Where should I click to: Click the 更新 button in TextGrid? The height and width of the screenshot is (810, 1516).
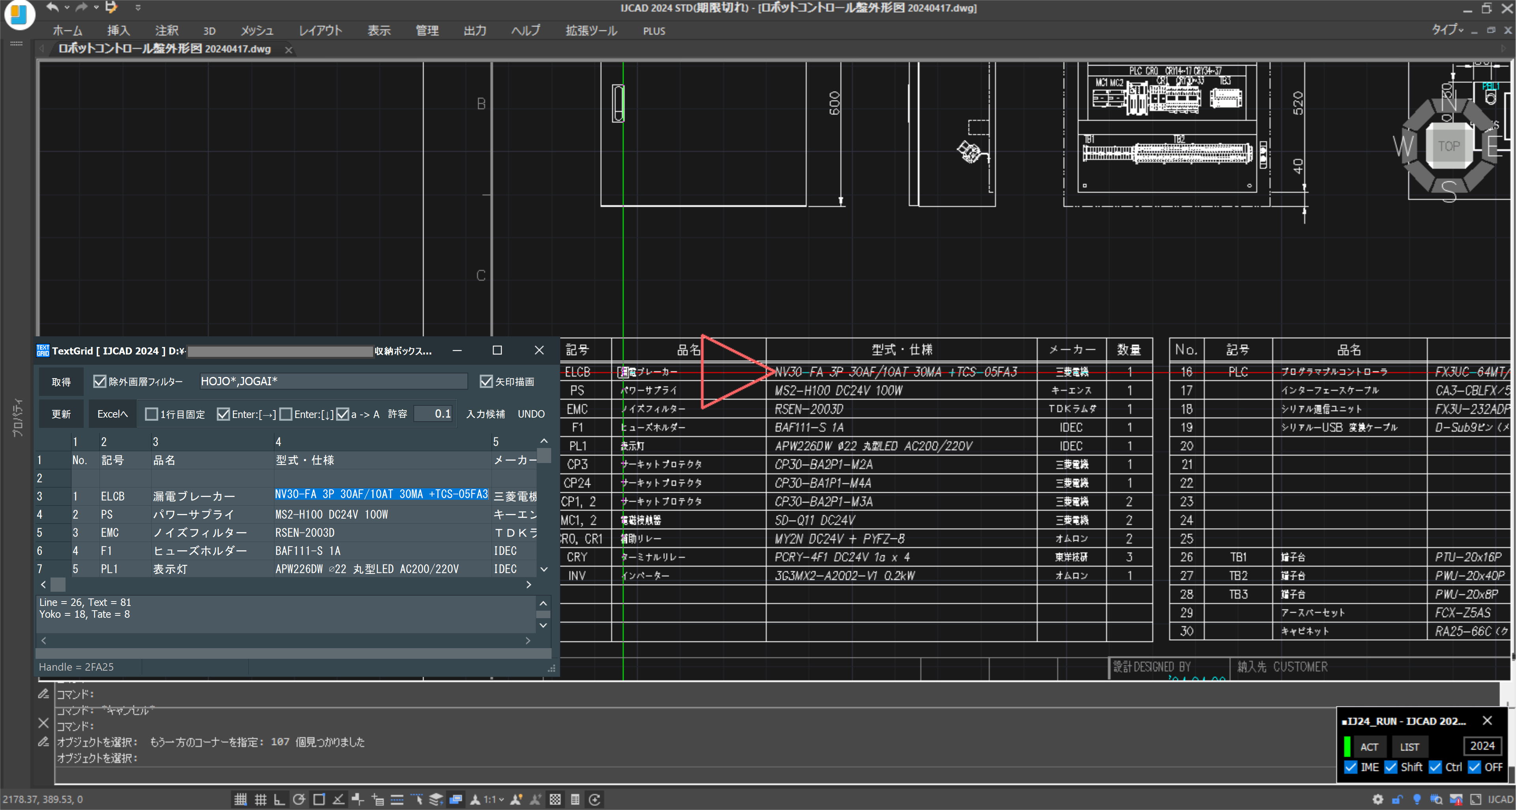coord(61,414)
